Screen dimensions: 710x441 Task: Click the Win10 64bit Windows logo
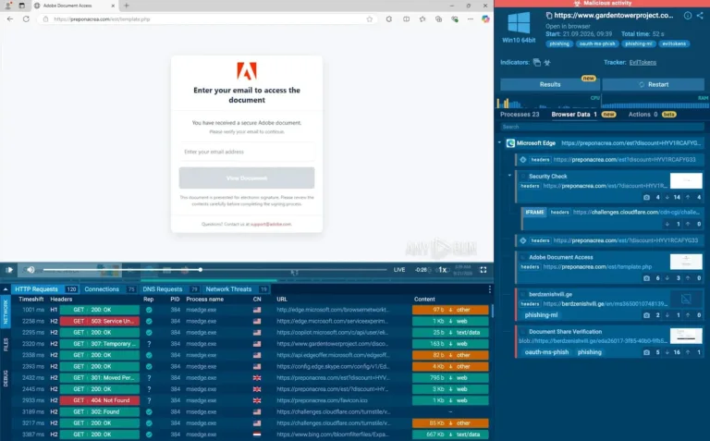[x=519, y=23]
